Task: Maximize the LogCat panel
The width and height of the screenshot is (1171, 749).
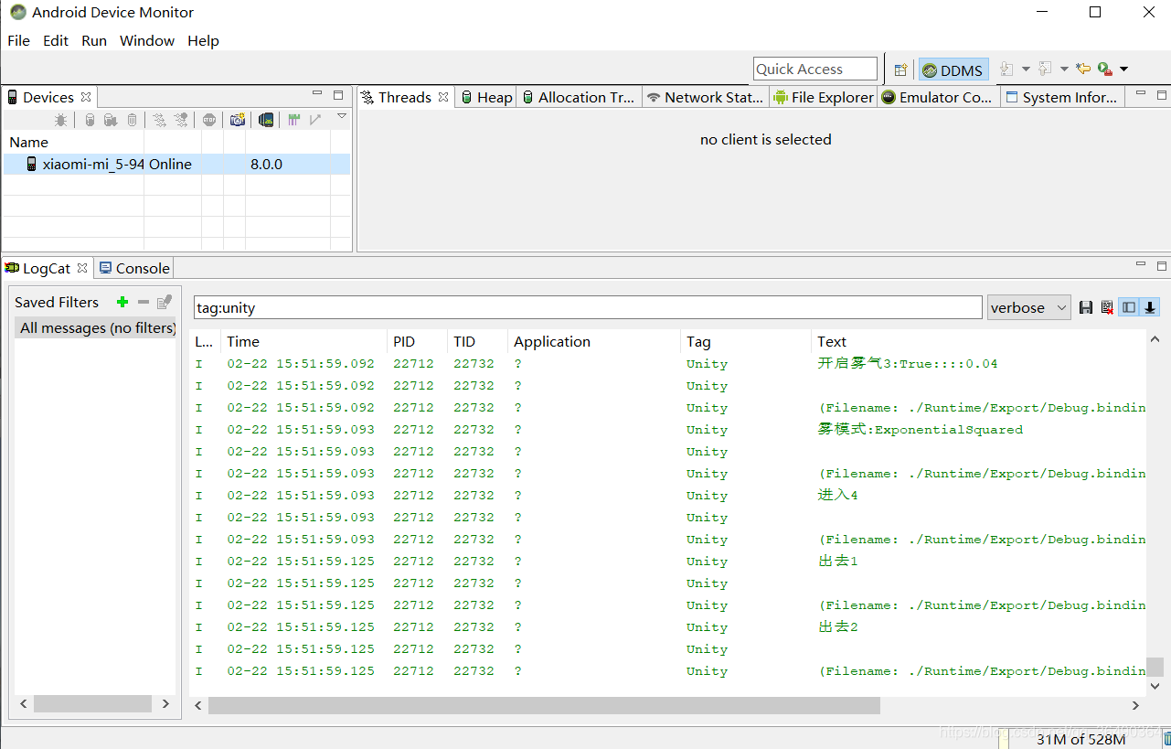Action: pyautogui.click(x=1162, y=266)
